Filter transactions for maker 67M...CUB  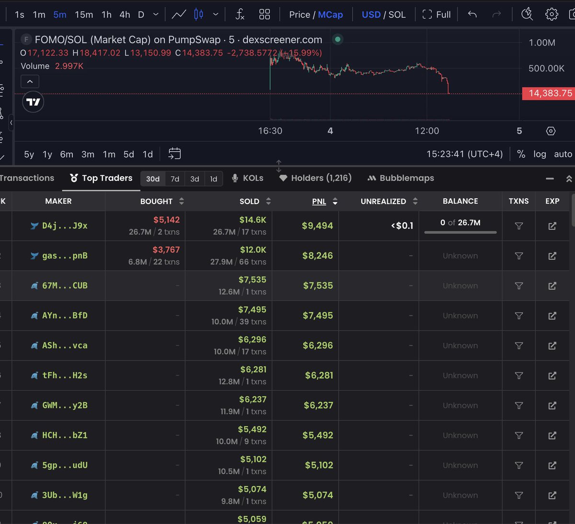518,285
